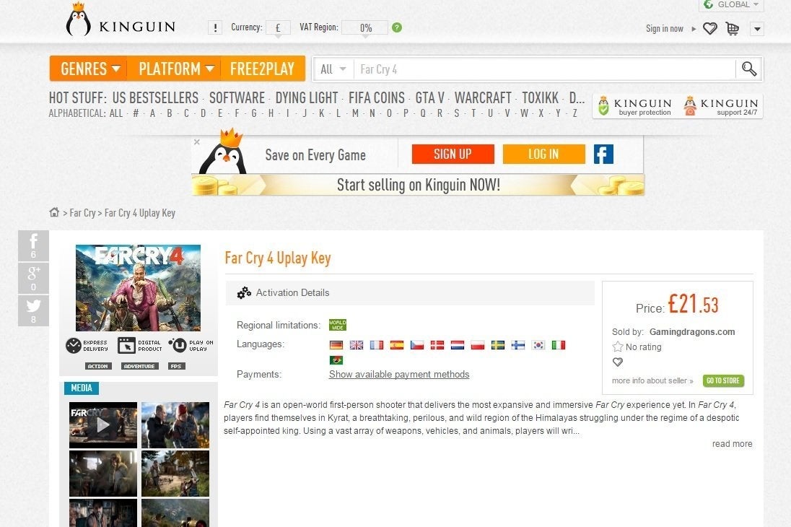Open the Global language selector
The image size is (791, 527).
[731, 5]
